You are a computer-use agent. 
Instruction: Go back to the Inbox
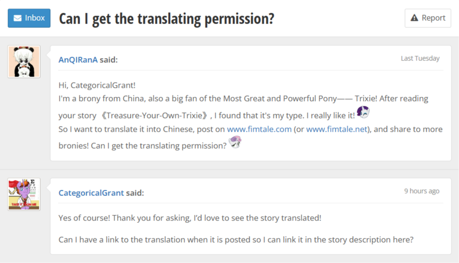tap(29, 18)
